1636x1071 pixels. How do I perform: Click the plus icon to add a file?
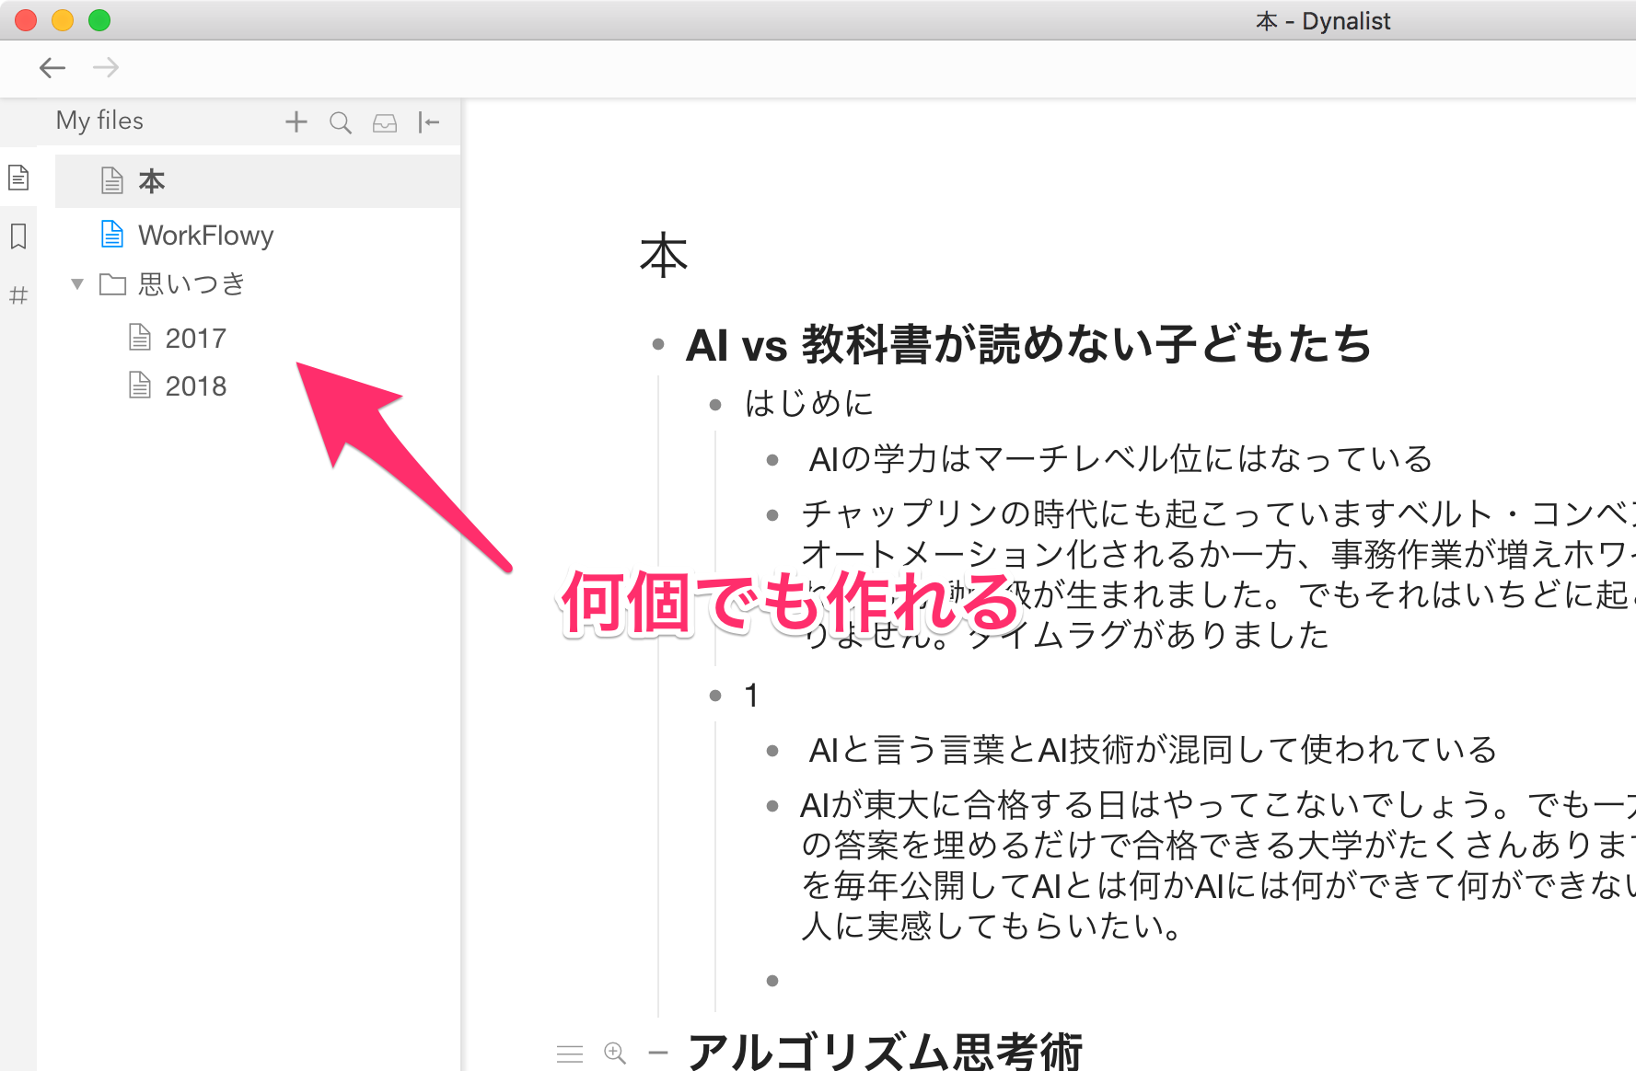click(x=296, y=122)
